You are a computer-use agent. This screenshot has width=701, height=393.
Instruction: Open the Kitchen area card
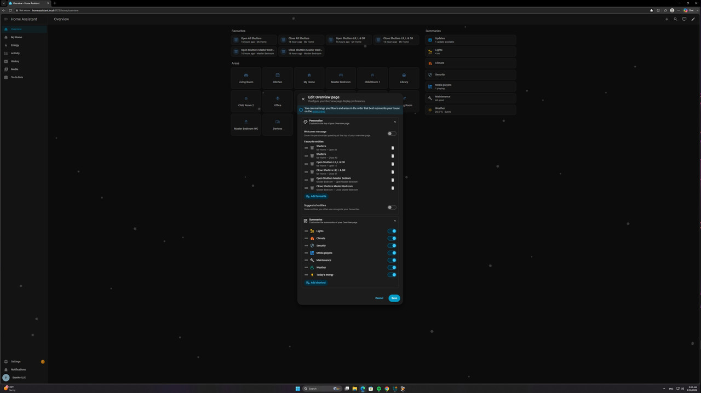278,78
